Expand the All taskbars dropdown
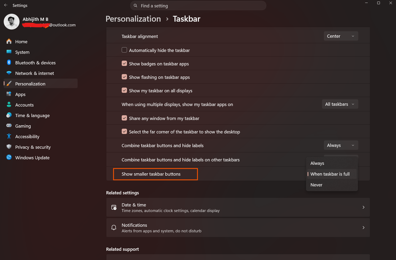The image size is (396, 260). coord(340,104)
